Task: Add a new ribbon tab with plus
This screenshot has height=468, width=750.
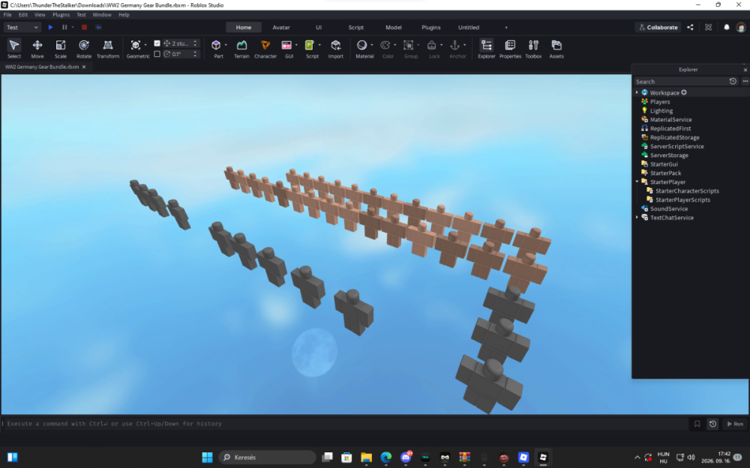Action: 506,27
